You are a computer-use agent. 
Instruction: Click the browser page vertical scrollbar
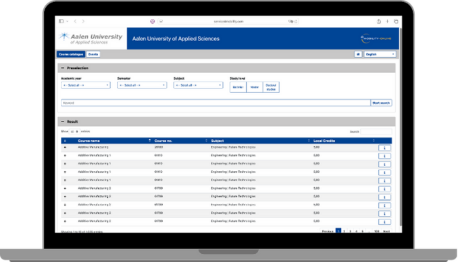(401, 127)
